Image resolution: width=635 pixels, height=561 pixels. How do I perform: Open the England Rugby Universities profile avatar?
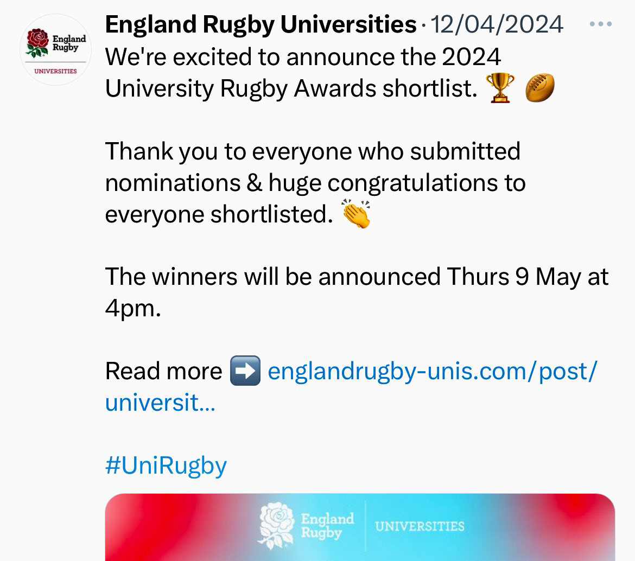point(55,50)
